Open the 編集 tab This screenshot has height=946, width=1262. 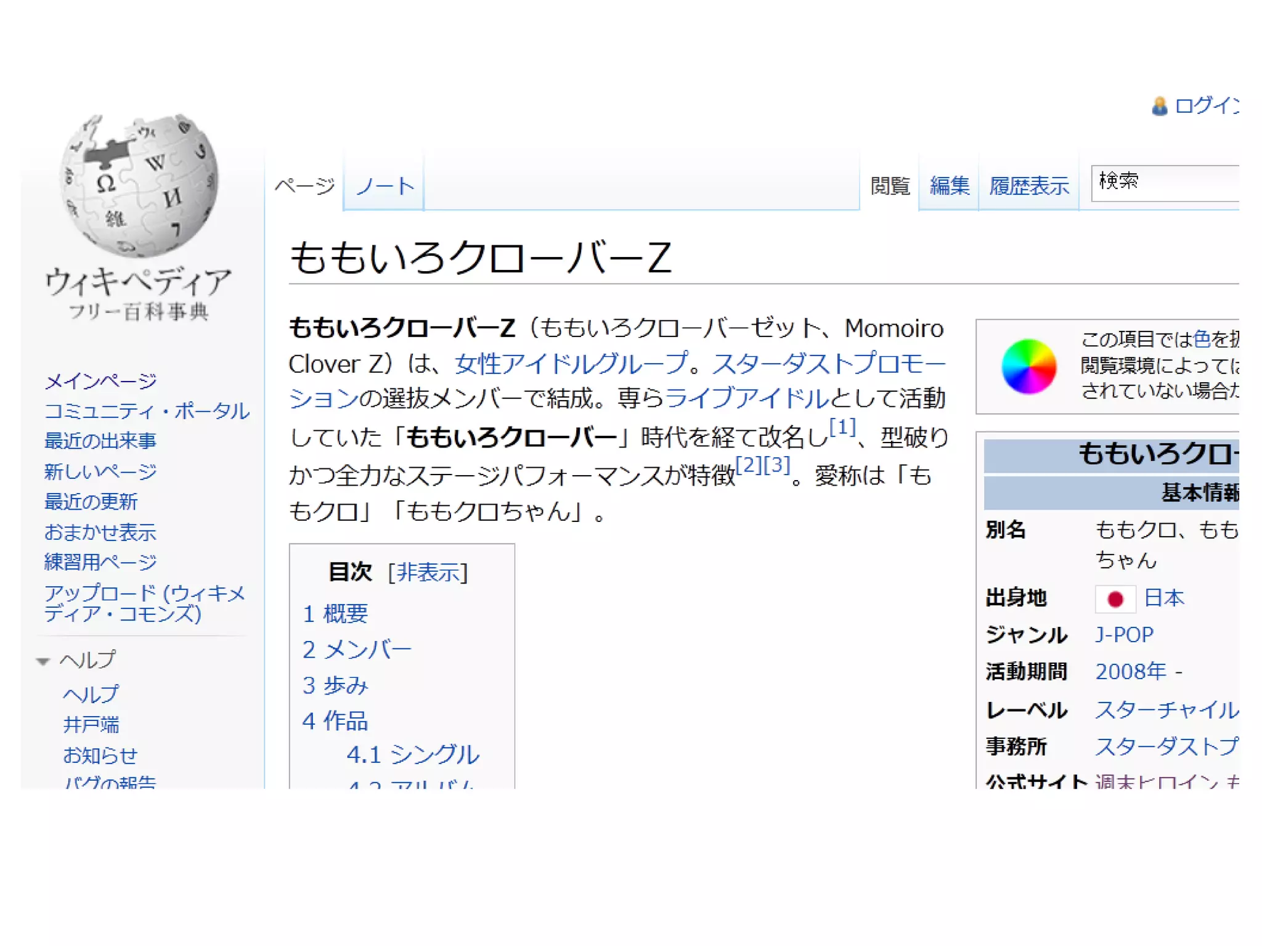pos(949,186)
